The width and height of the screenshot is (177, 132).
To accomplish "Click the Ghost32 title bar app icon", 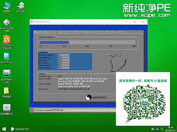I will pyautogui.click(x=32, y=22).
